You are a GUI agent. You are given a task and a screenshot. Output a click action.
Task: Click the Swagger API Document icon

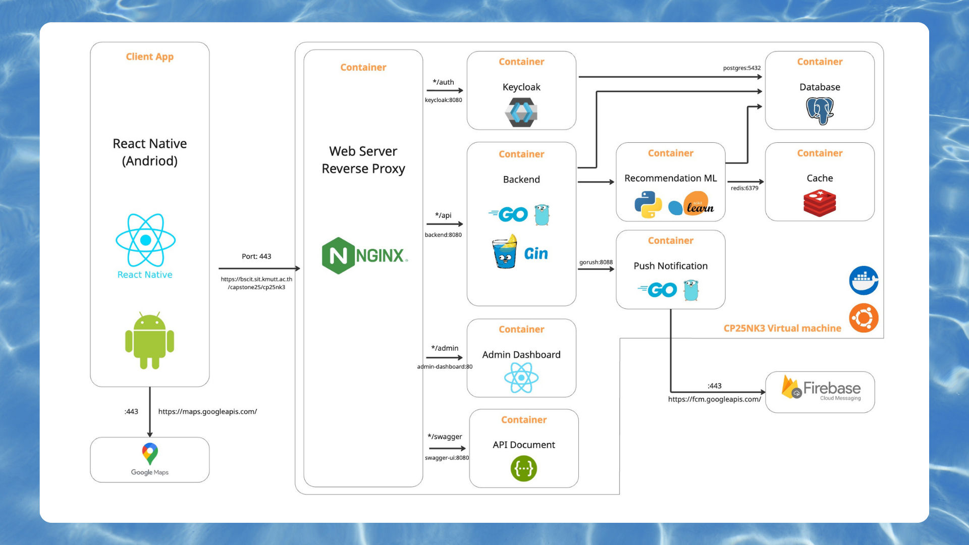coord(523,469)
